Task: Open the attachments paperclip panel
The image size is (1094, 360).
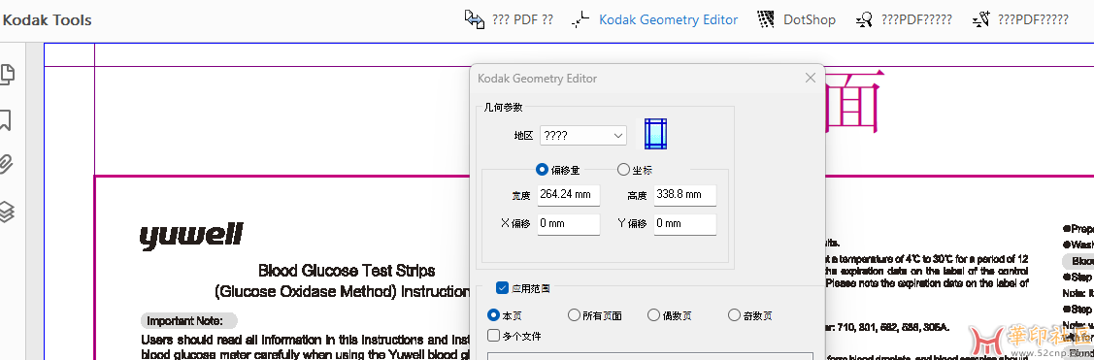Action: click(6, 165)
